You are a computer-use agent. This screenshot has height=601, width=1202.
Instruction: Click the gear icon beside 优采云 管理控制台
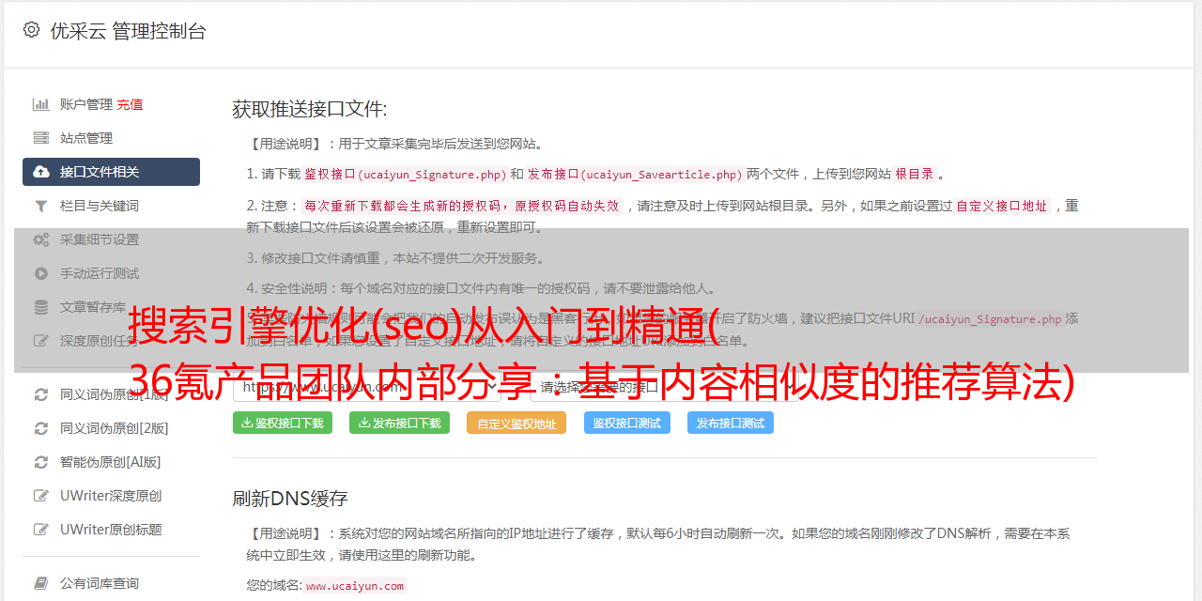[x=31, y=30]
